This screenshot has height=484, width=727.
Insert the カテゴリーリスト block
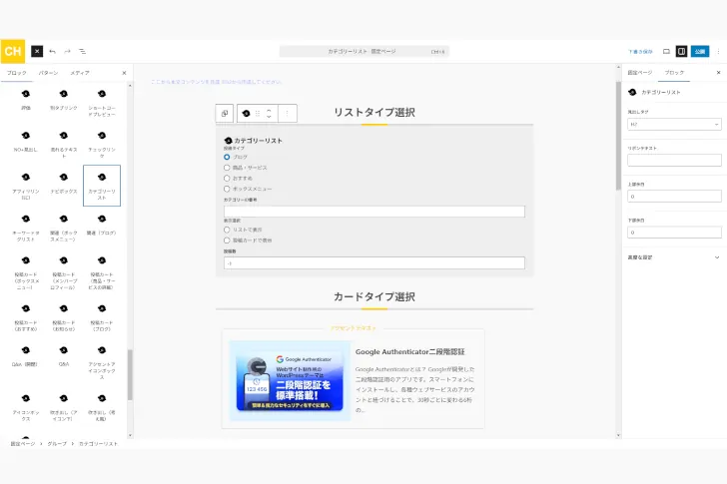(x=102, y=186)
